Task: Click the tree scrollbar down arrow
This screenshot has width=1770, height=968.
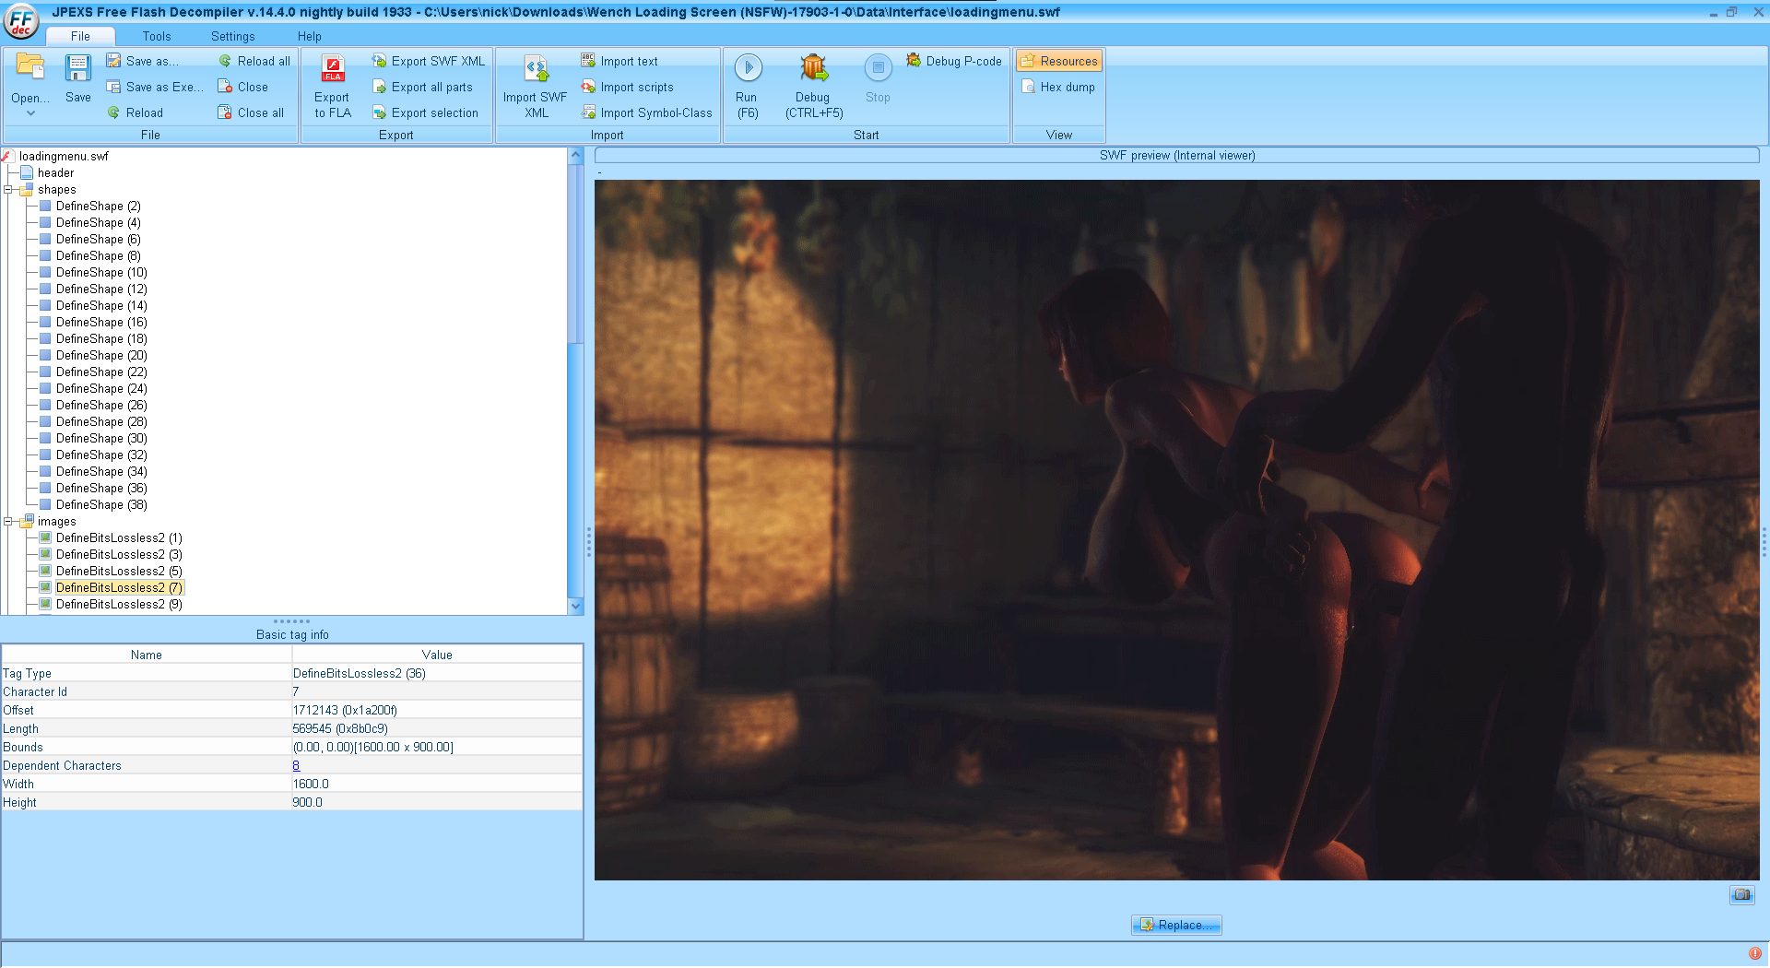Action: pyautogui.click(x=576, y=606)
